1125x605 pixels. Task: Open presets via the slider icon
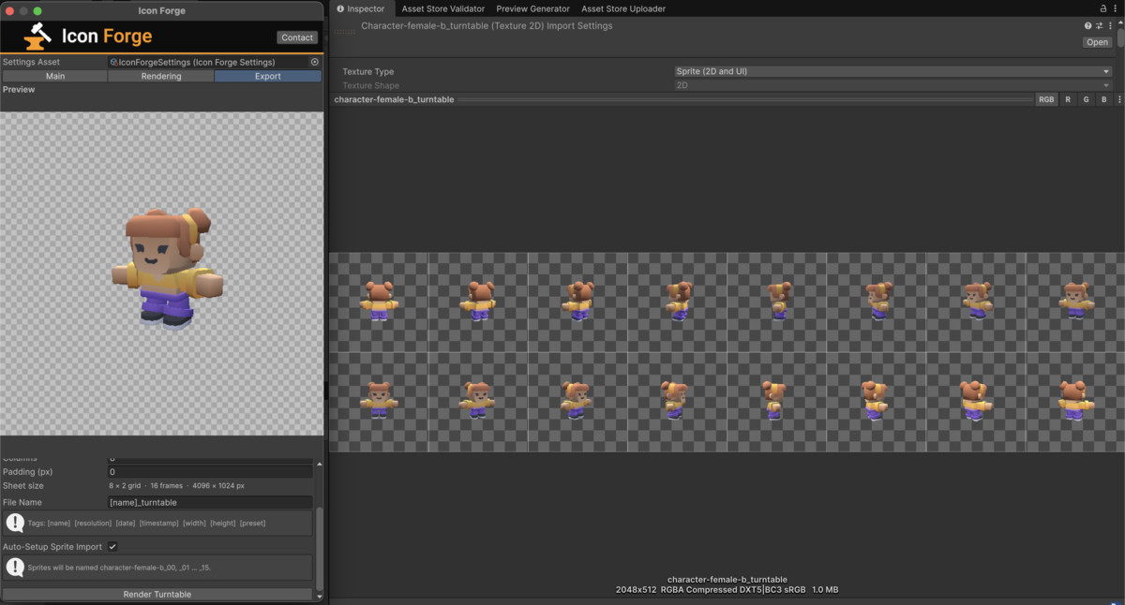coord(1099,26)
